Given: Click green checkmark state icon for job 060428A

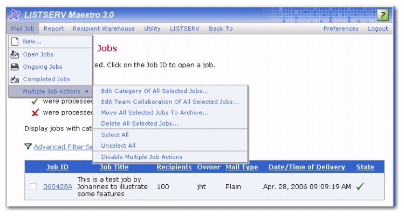Looking at the screenshot, I should pos(360,186).
